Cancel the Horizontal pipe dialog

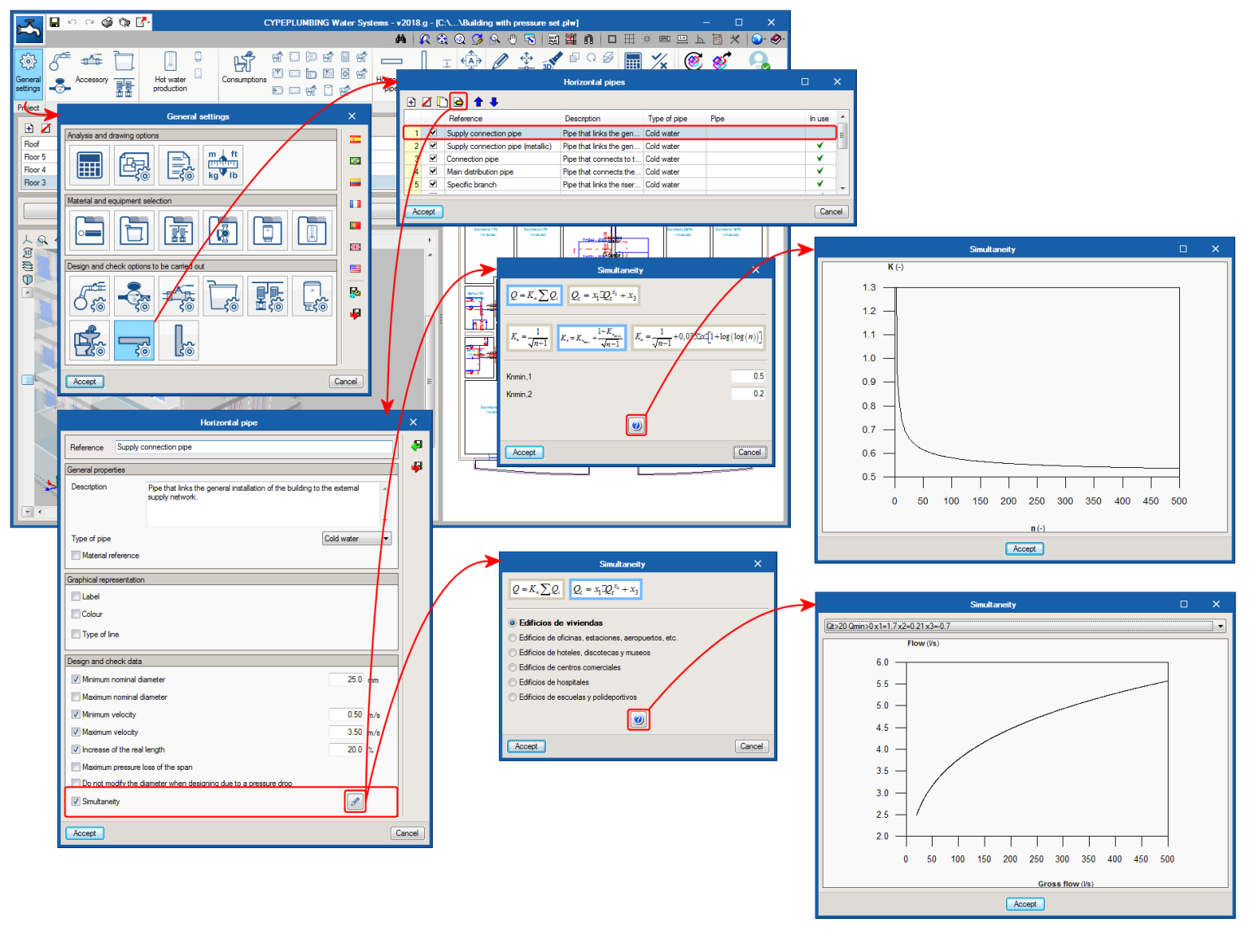(x=407, y=833)
